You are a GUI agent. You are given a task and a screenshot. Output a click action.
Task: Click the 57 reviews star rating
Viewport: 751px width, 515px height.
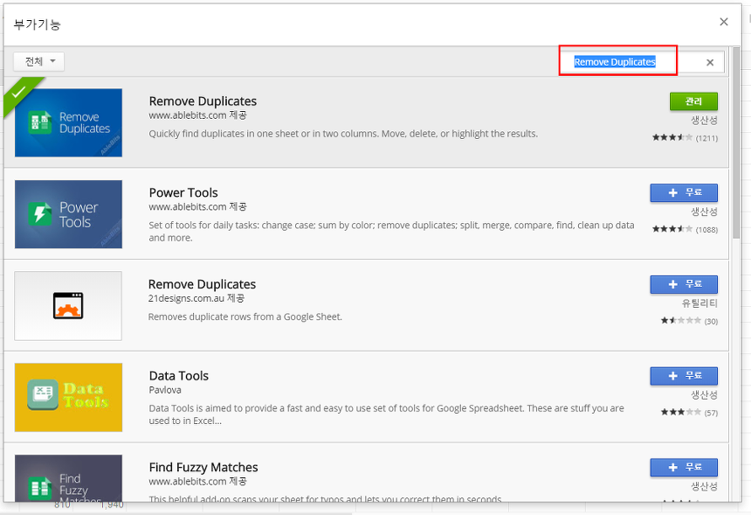coord(689,413)
